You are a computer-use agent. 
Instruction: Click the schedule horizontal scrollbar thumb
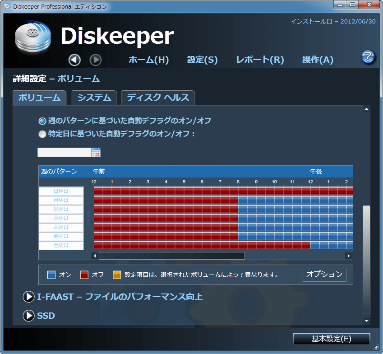click(x=172, y=256)
